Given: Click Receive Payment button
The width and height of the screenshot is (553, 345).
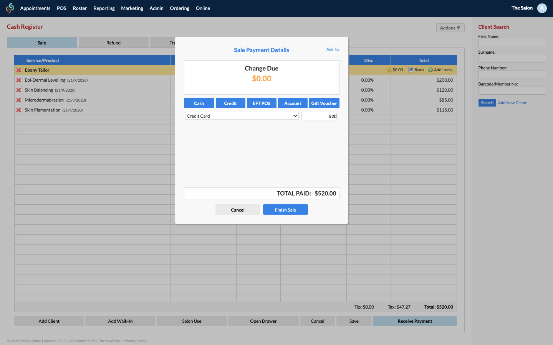Looking at the screenshot, I should pyautogui.click(x=415, y=321).
